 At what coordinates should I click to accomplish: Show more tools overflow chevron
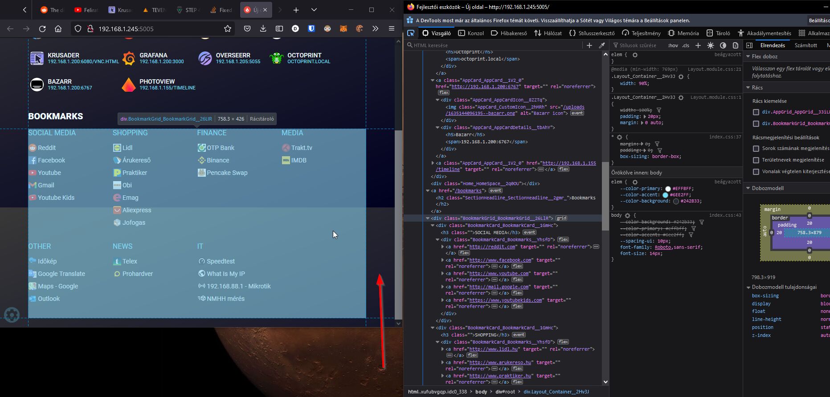pos(376,28)
